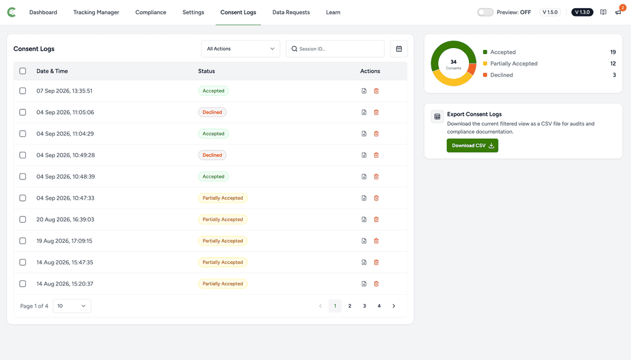Open the announcements megaphone icon

point(618,12)
